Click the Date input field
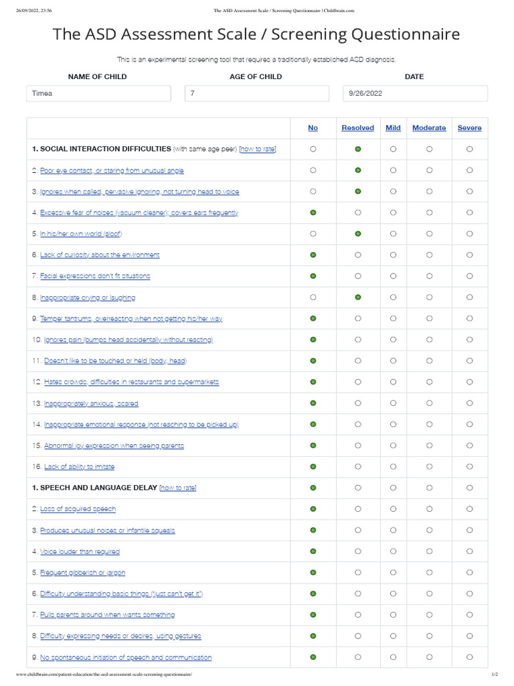 pos(414,94)
